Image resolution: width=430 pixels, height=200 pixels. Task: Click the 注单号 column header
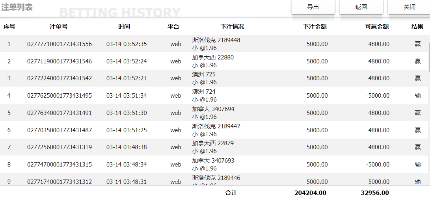tap(59, 27)
